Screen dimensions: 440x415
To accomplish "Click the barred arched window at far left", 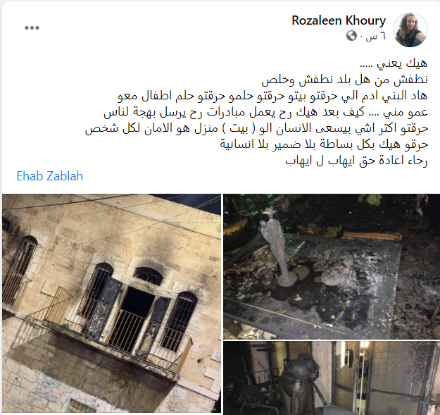I will click(20, 270).
